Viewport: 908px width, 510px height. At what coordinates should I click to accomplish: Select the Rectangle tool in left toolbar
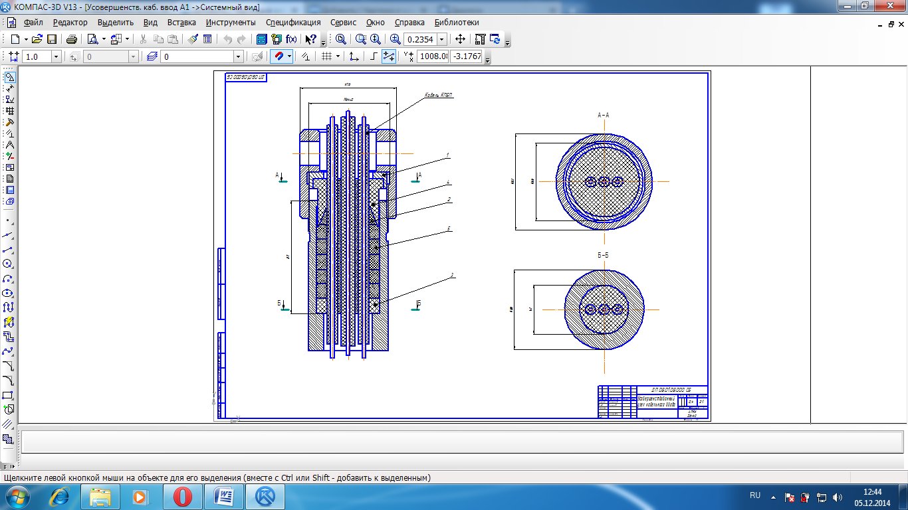pyautogui.click(x=8, y=395)
